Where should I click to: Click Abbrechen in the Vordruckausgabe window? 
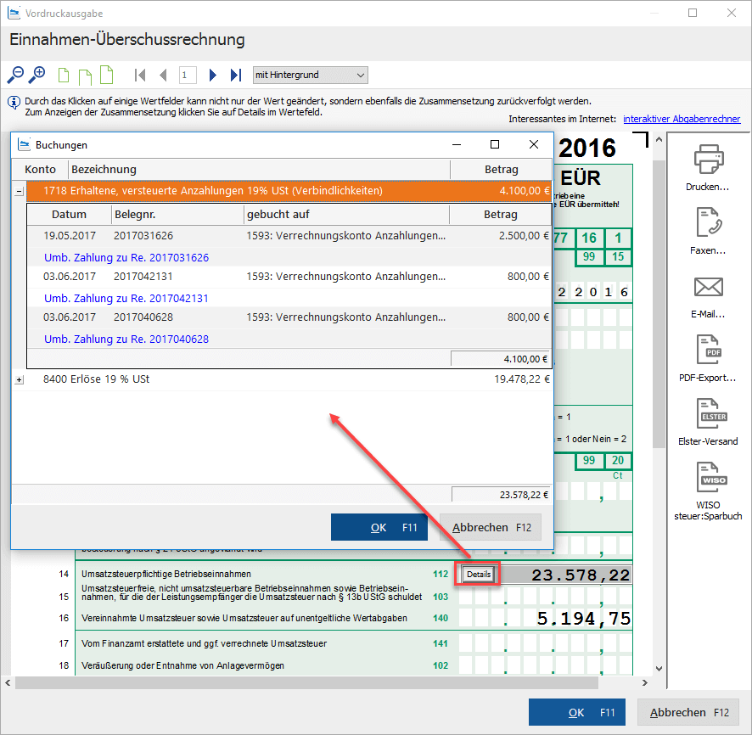point(688,712)
